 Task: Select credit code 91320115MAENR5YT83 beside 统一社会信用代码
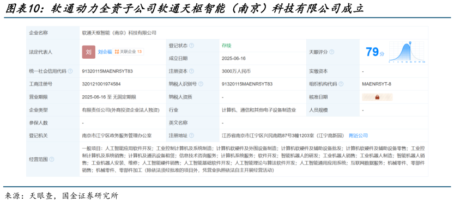107,71
